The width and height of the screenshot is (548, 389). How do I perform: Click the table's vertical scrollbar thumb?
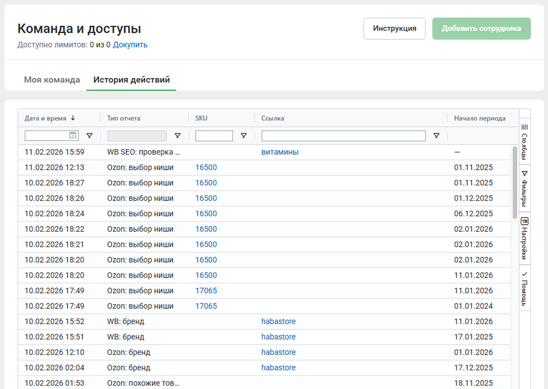click(514, 183)
